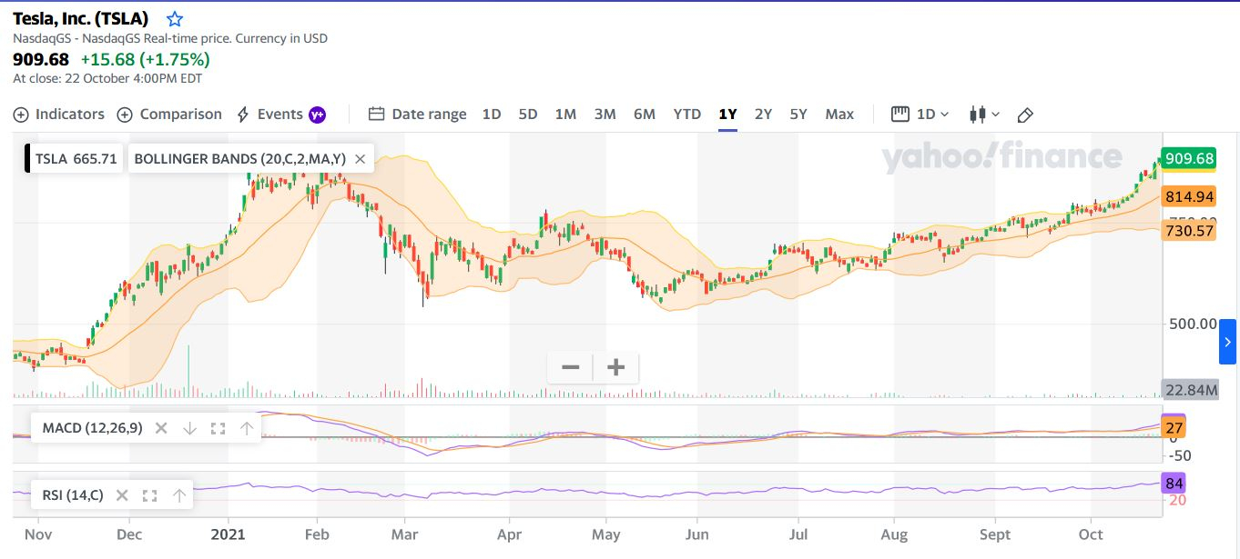
Task: Zoom out with the minus button
Action: coord(571,367)
